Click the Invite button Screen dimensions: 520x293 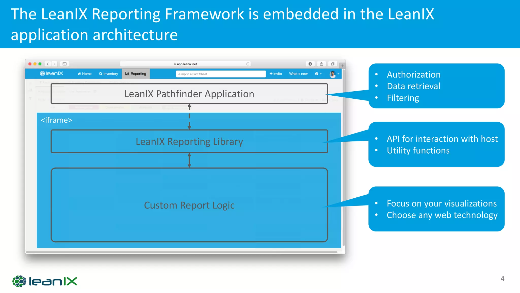(276, 74)
